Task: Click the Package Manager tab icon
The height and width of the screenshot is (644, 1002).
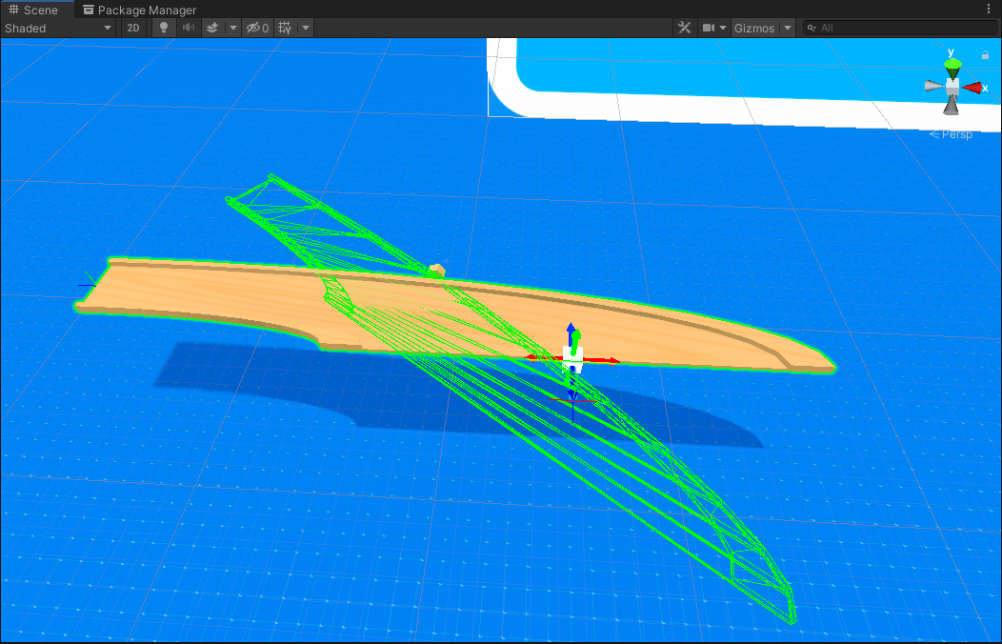Action: pyautogui.click(x=88, y=10)
